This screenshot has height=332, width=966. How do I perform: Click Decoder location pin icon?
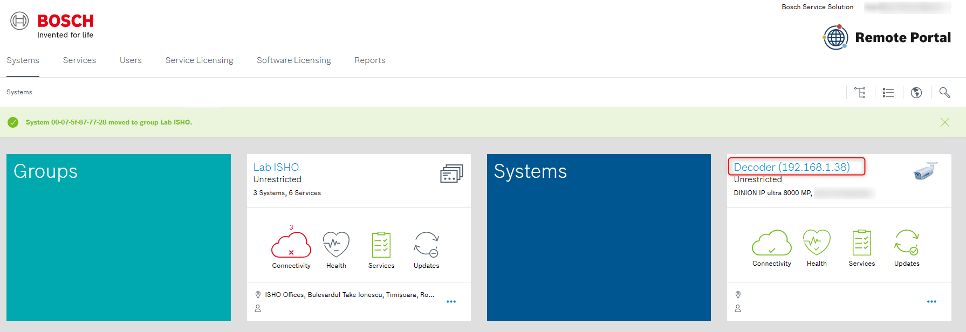point(738,295)
